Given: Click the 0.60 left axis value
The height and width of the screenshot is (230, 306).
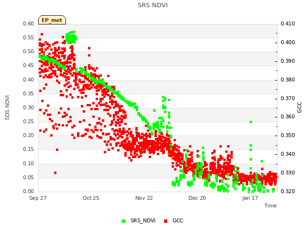Looking at the screenshot, I should (x=29, y=23).
